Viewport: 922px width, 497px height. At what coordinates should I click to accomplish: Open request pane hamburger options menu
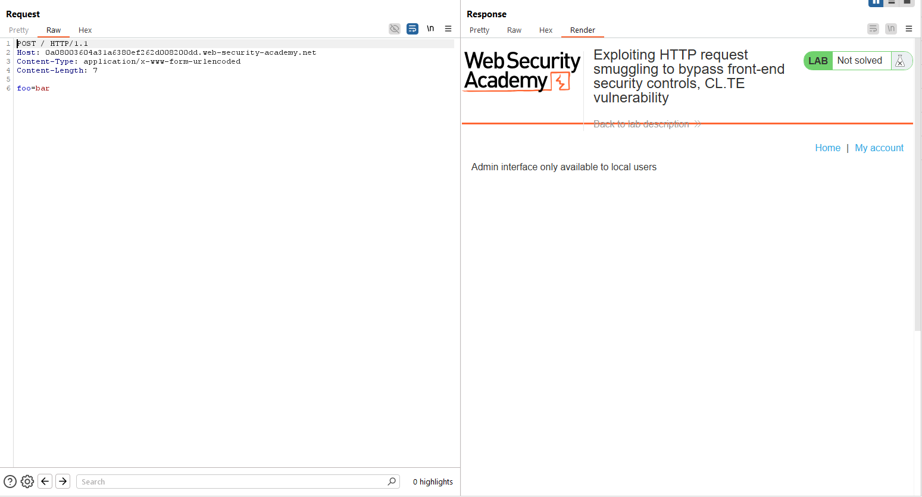pyautogui.click(x=448, y=29)
